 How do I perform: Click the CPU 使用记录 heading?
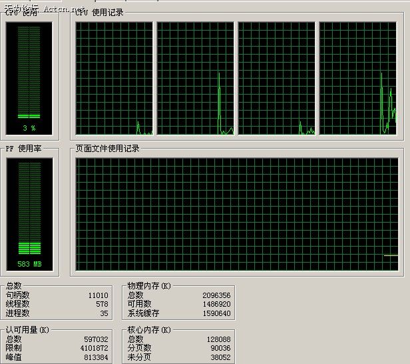click(x=99, y=12)
